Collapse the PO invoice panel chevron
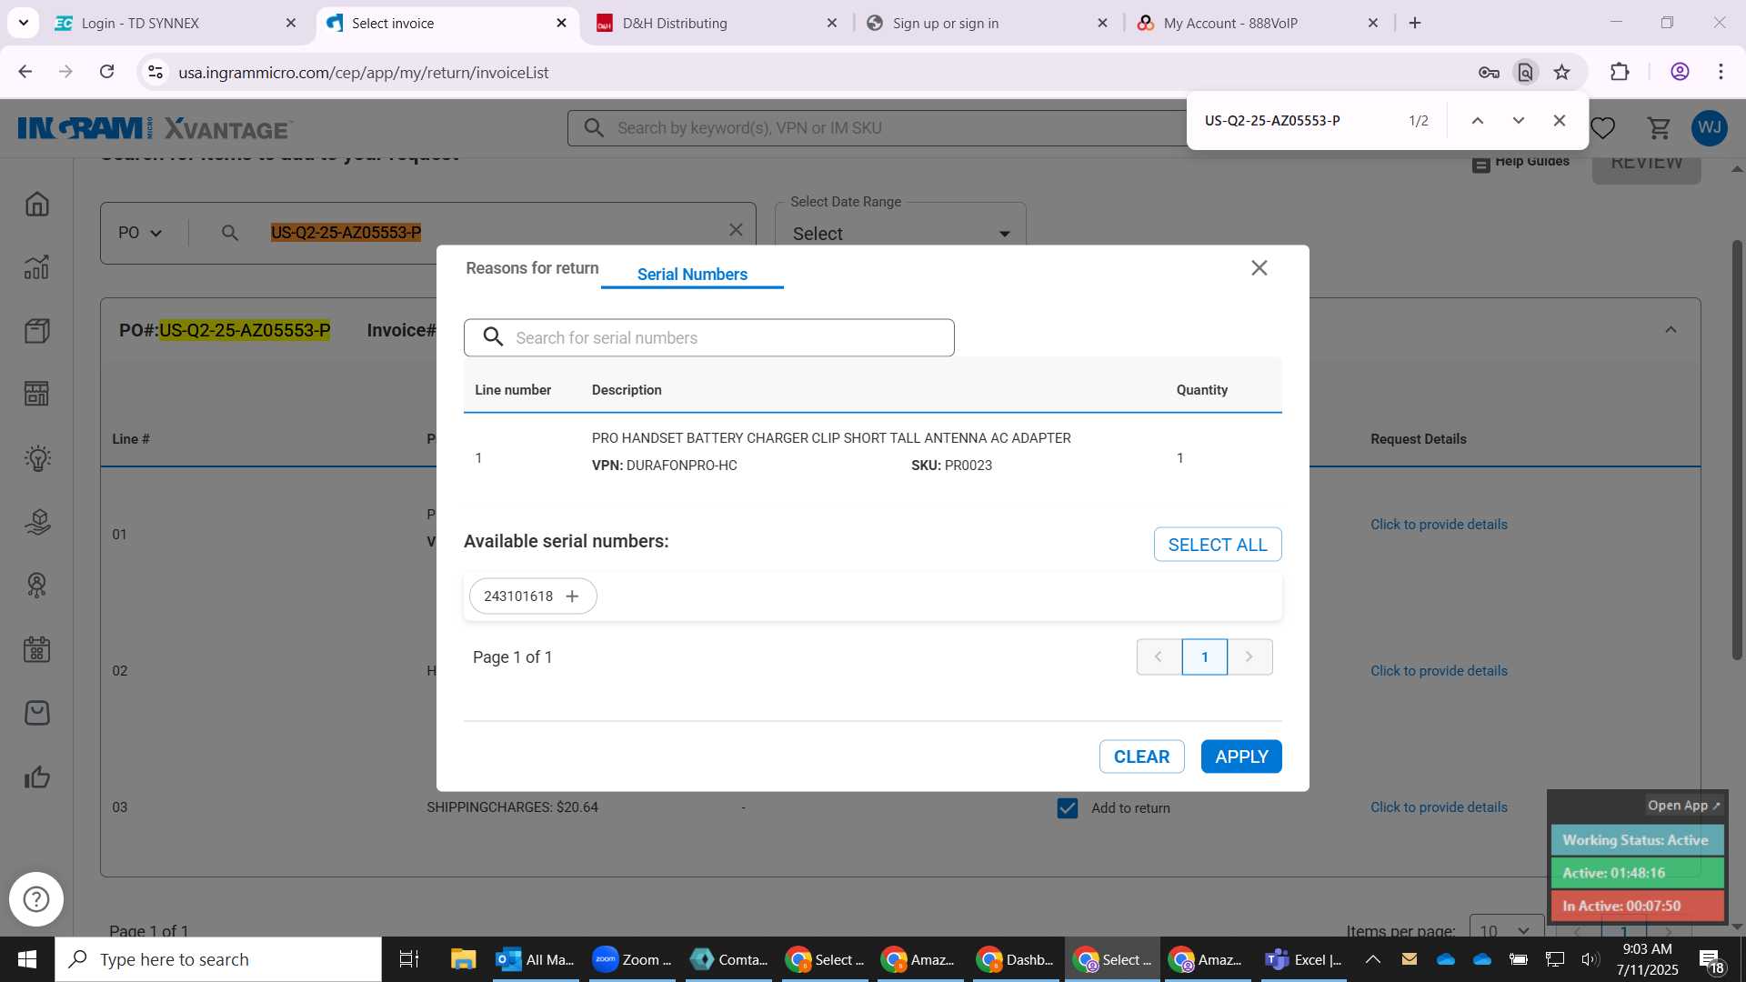Image resolution: width=1746 pixels, height=982 pixels. pyautogui.click(x=1671, y=330)
